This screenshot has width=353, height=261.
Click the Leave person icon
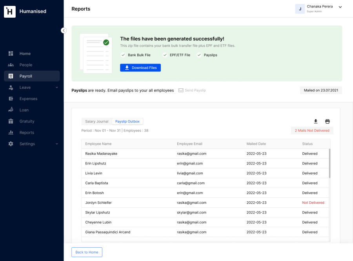(11, 88)
